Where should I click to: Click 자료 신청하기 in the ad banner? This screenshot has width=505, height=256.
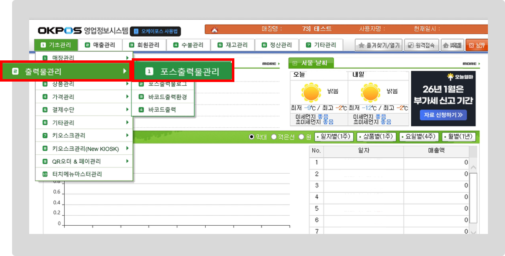[443, 114]
